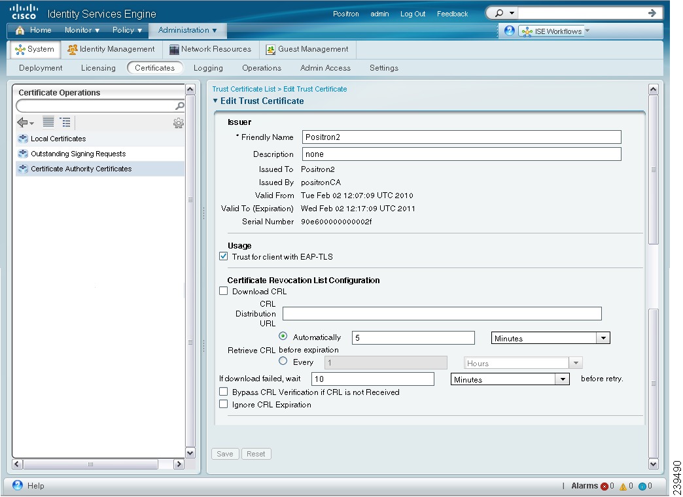Toggle Trust for client with EAP-TLS
Viewport: 683px width, 497px height.
click(x=224, y=256)
